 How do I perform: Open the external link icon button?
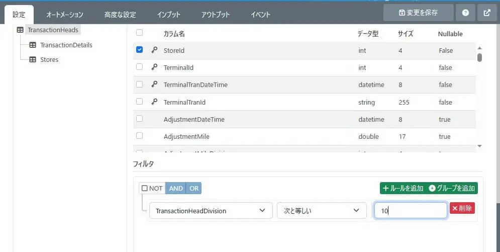(x=487, y=13)
